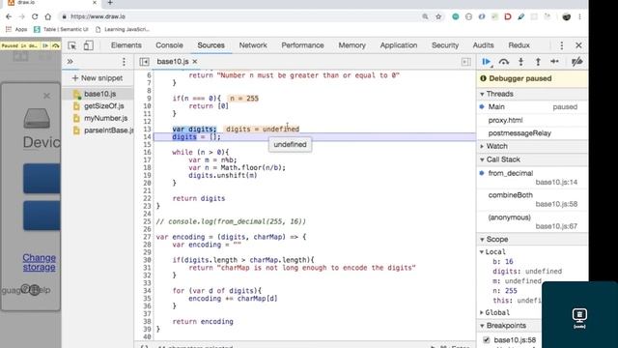Click the pretty print braces icon
The width and height of the screenshot is (618, 348).
click(x=145, y=346)
